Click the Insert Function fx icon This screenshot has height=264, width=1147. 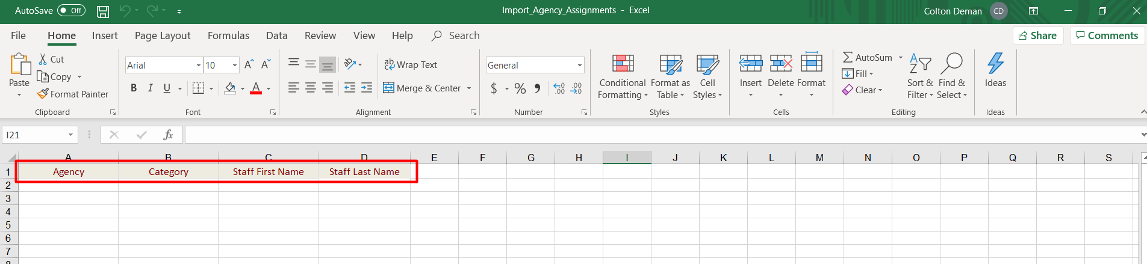pyautogui.click(x=168, y=135)
